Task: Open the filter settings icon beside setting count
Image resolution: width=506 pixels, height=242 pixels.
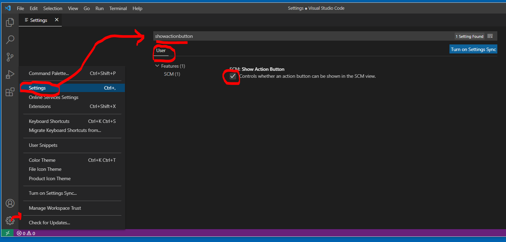Action: (x=490, y=36)
